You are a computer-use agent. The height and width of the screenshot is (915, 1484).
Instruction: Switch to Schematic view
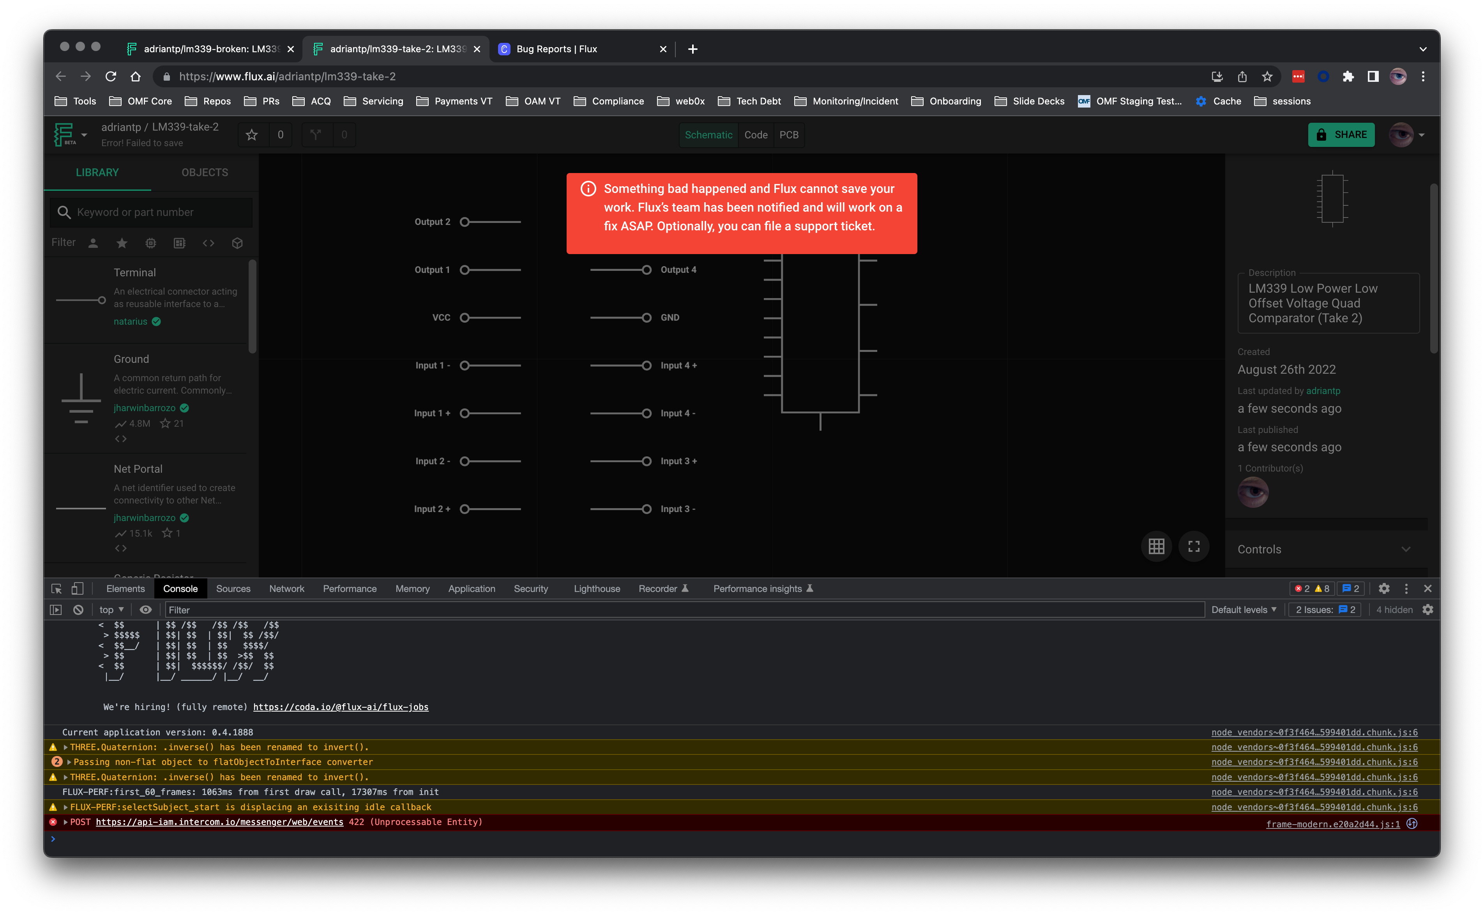tap(708, 135)
